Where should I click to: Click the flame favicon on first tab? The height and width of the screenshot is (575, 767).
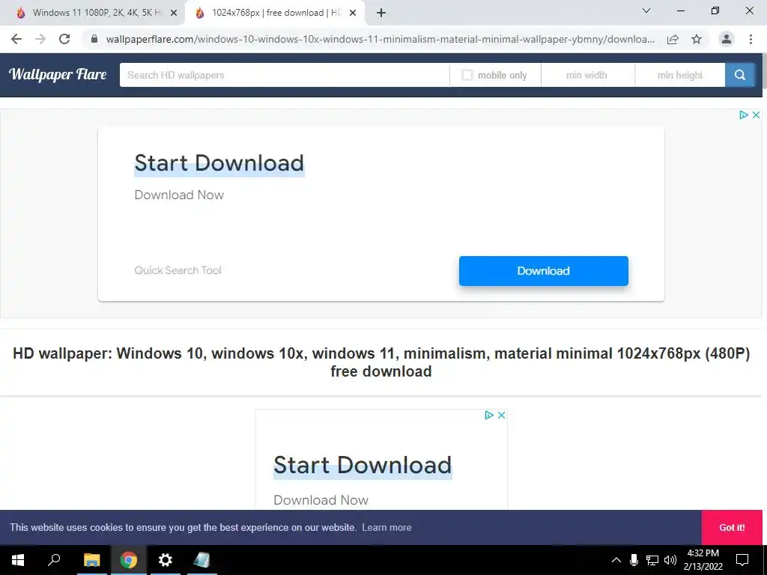(x=20, y=13)
